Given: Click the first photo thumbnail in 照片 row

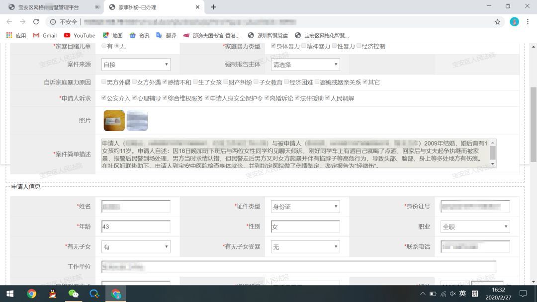Looking at the screenshot, I should click(x=113, y=120).
